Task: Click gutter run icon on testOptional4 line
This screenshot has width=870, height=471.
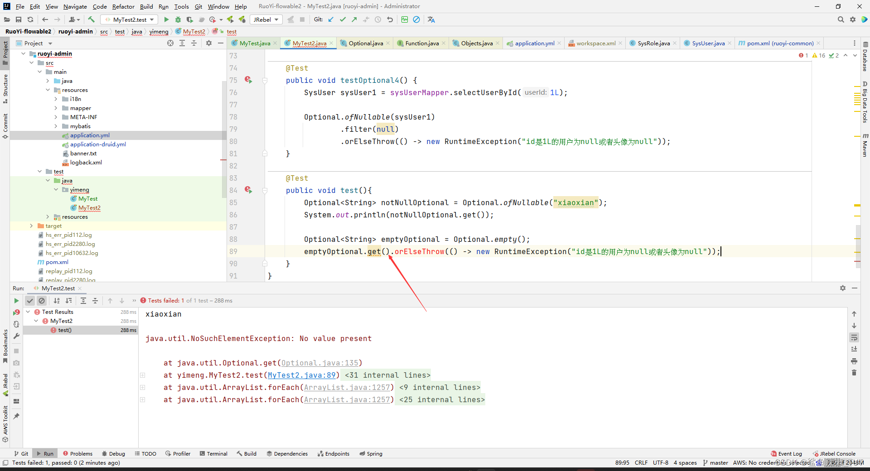Action: pyautogui.click(x=248, y=80)
